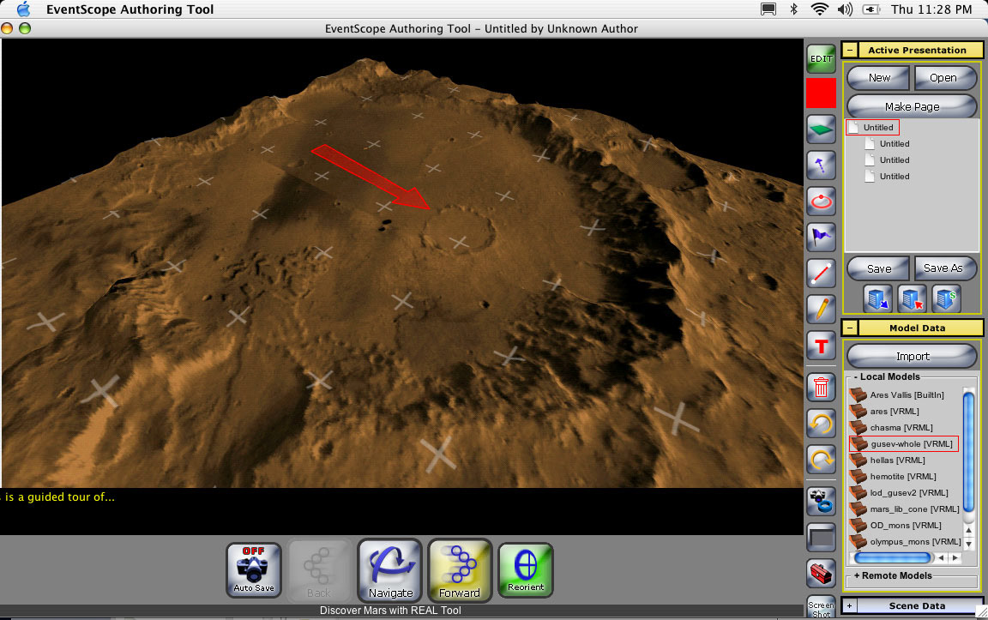Screen dimensions: 988x620
Task: Click the volume icon in menu bar
Action: [x=845, y=9]
